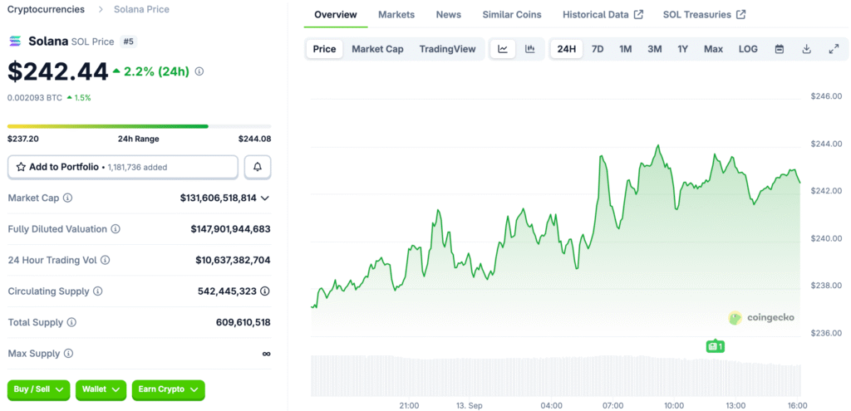851x411 pixels.
Task: Click the news marker on the chart
Action: [x=716, y=346]
